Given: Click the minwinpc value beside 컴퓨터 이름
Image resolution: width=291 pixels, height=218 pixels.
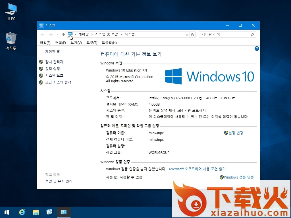Looking at the screenshot, I should tap(156, 133).
